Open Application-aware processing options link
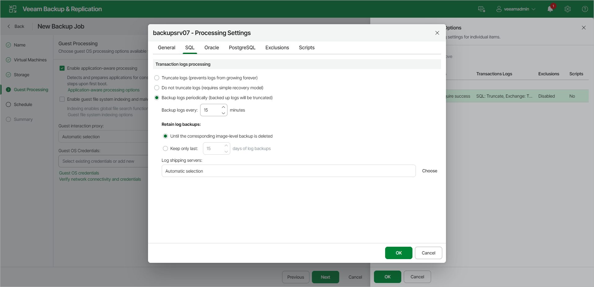Image resolution: width=594 pixels, height=287 pixels. [104, 90]
